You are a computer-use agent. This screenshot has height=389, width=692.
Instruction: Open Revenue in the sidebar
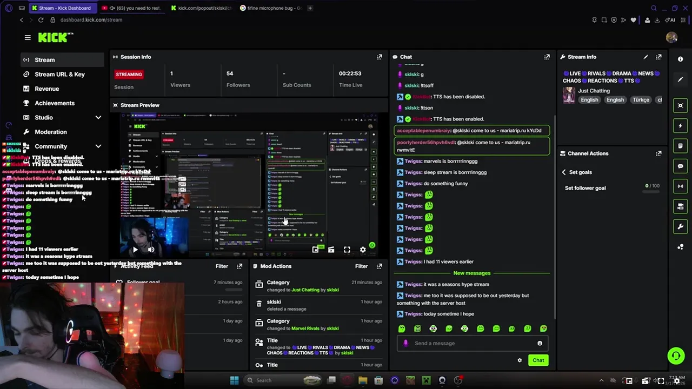click(63, 89)
